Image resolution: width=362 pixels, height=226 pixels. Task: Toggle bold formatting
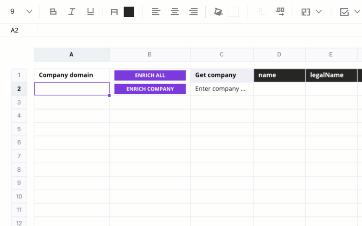[x=53, y=12]
